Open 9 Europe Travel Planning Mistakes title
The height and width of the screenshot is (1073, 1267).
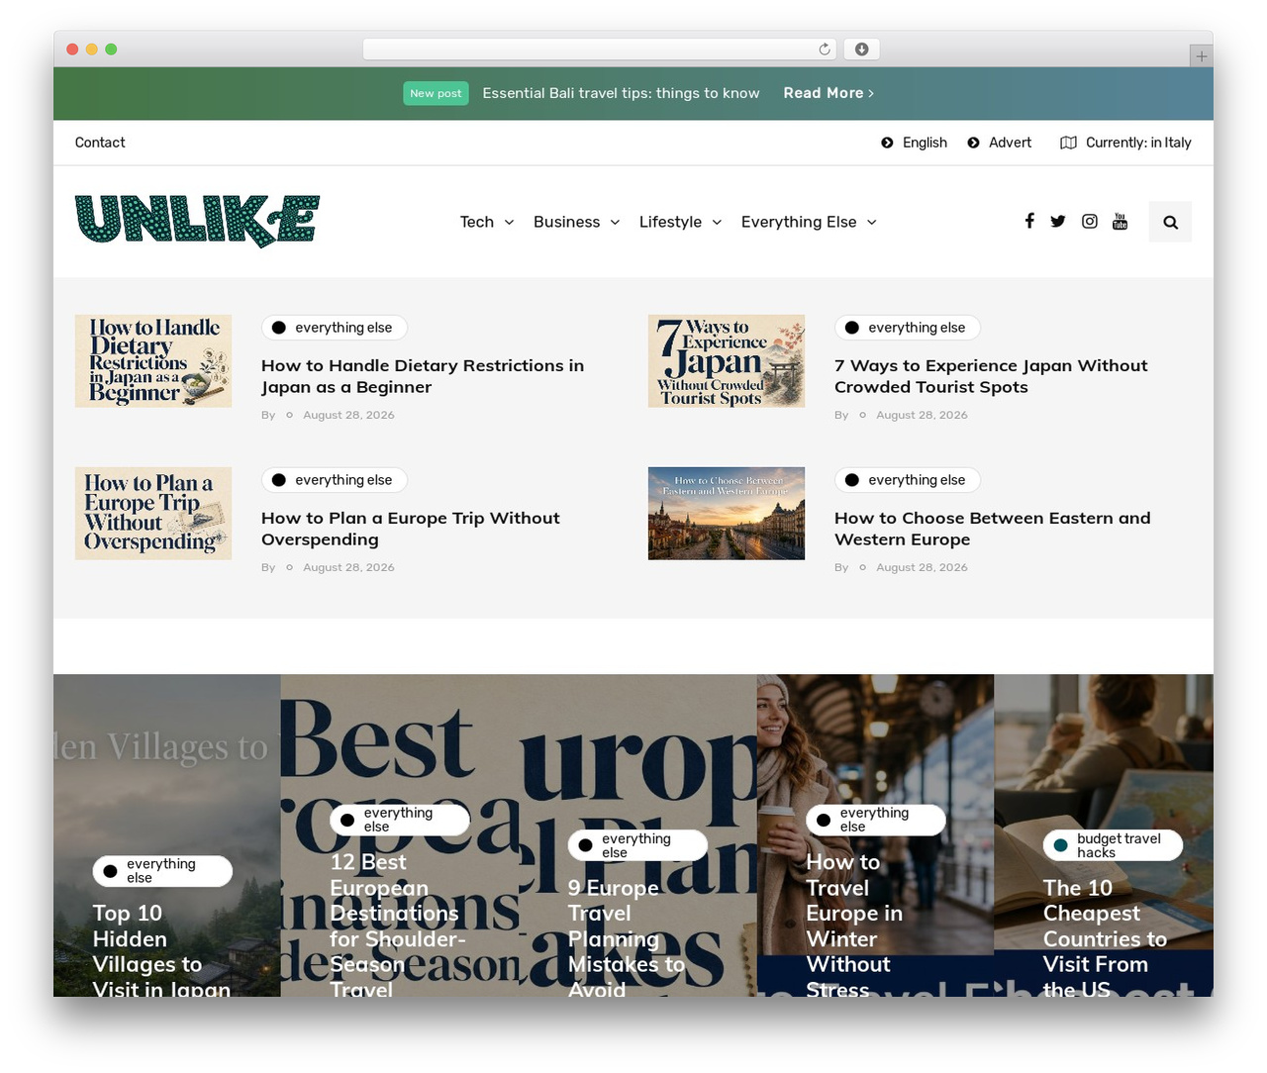point(627,937)
